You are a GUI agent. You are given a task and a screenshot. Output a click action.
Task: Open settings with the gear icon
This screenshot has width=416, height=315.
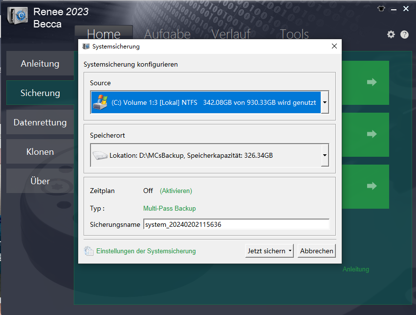point(391,34)
